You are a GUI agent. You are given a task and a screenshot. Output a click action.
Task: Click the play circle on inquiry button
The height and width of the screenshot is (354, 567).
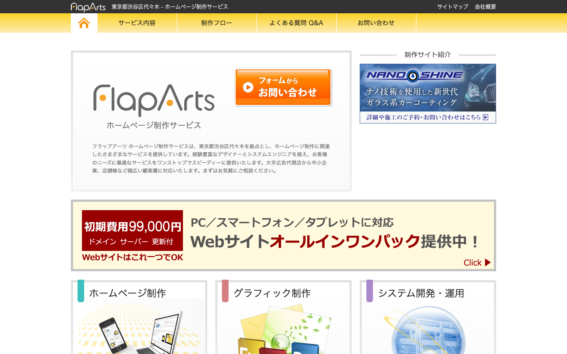248,87
